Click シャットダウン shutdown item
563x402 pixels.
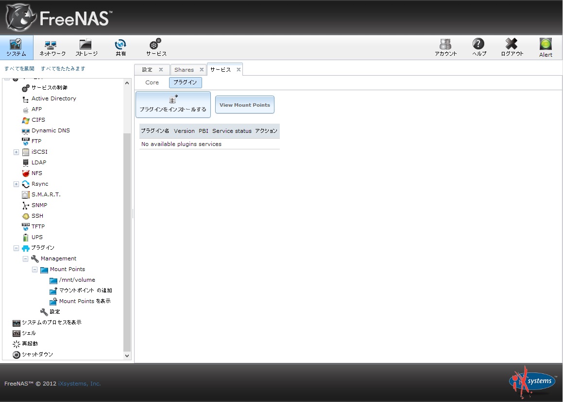37,354
